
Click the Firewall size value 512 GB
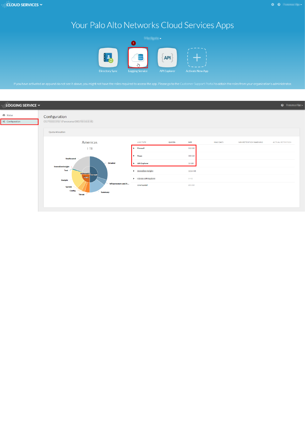191,148
